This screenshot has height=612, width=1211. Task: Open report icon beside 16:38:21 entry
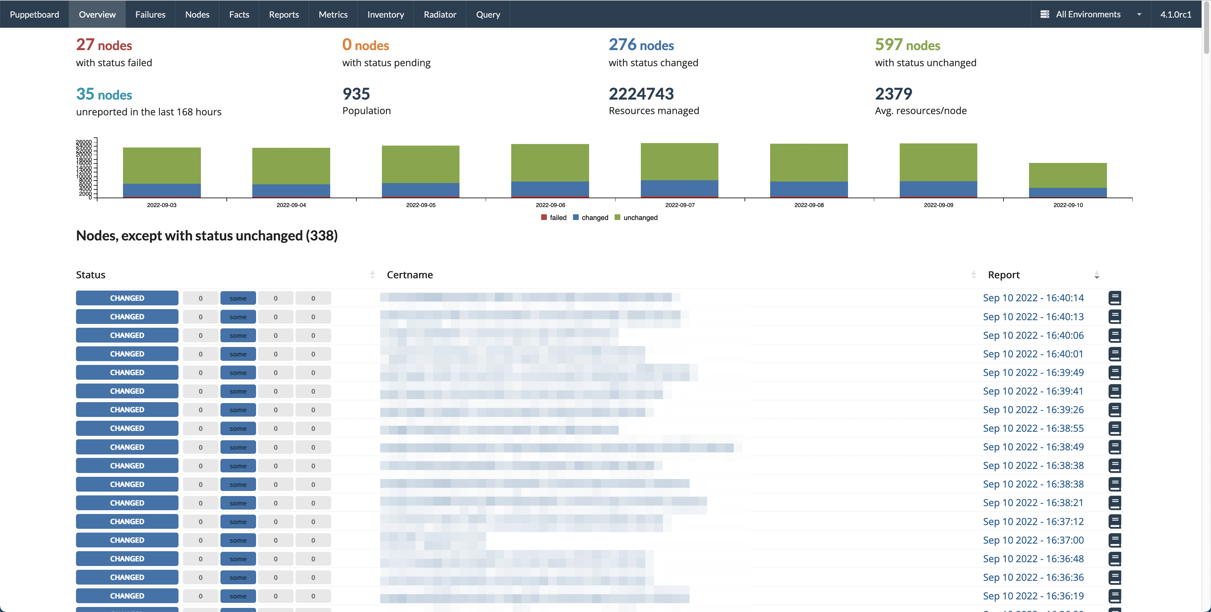click(x=1114, y=503)
